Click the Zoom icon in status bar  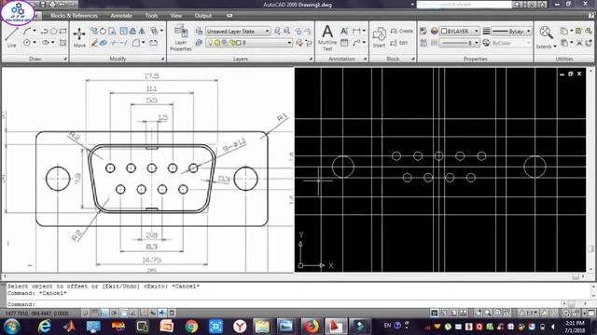(x=487, y=313)
